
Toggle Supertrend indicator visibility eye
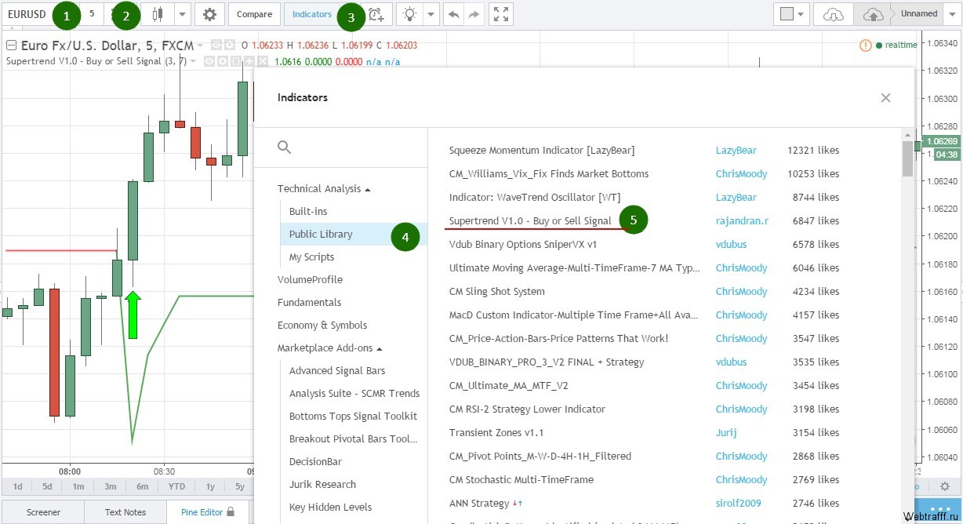click(x=209, y=61)
